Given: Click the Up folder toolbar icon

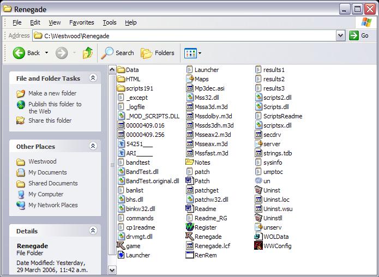Looking at the screenshot, I should (87, 53).
